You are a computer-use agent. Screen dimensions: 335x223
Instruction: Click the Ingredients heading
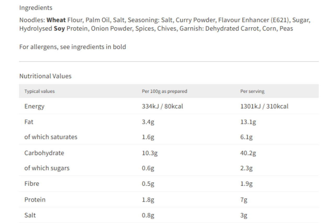tap(36, 8)
